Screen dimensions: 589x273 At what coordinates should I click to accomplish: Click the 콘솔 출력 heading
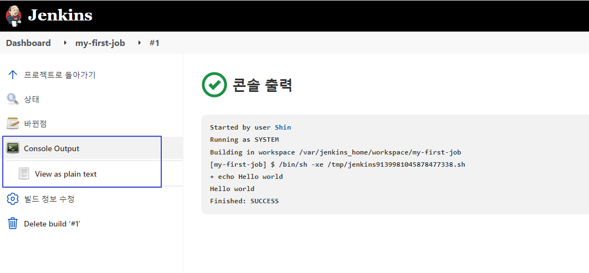tap(263, 85)
